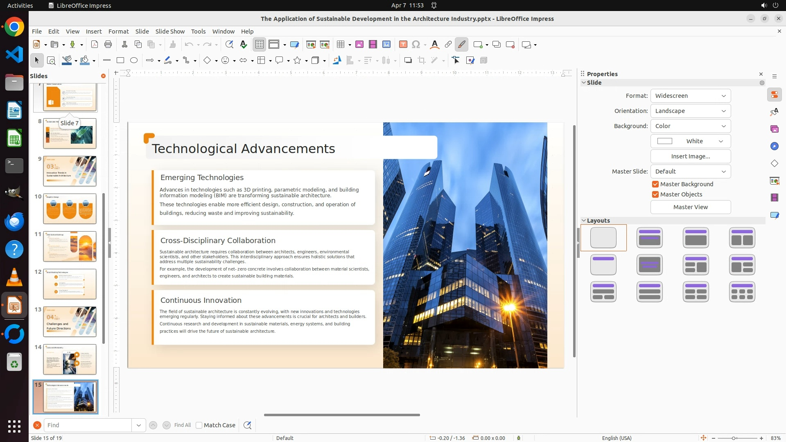The width and height of the screenshot is (786, 442).
Task: Insert a table from the toolbar
Action: (341, 45)
